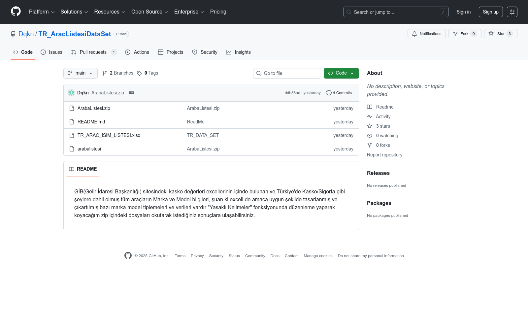Open the Releases heading link
Image resolution: width=528 pixels, height=330 pixels.
pos(378,173)
